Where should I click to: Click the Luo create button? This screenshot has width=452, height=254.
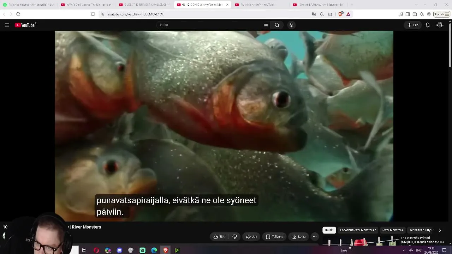tap(413, 25)
